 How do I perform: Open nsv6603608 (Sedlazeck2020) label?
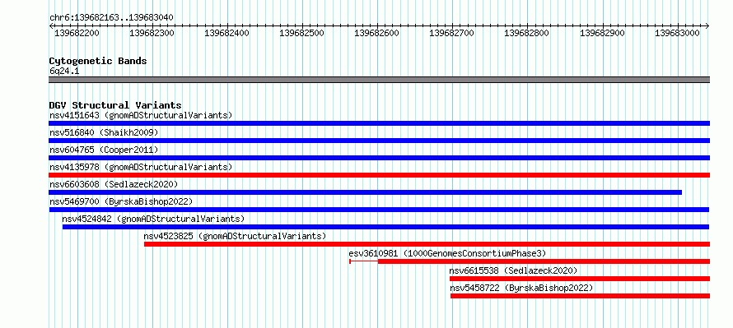tap(114, 184)
